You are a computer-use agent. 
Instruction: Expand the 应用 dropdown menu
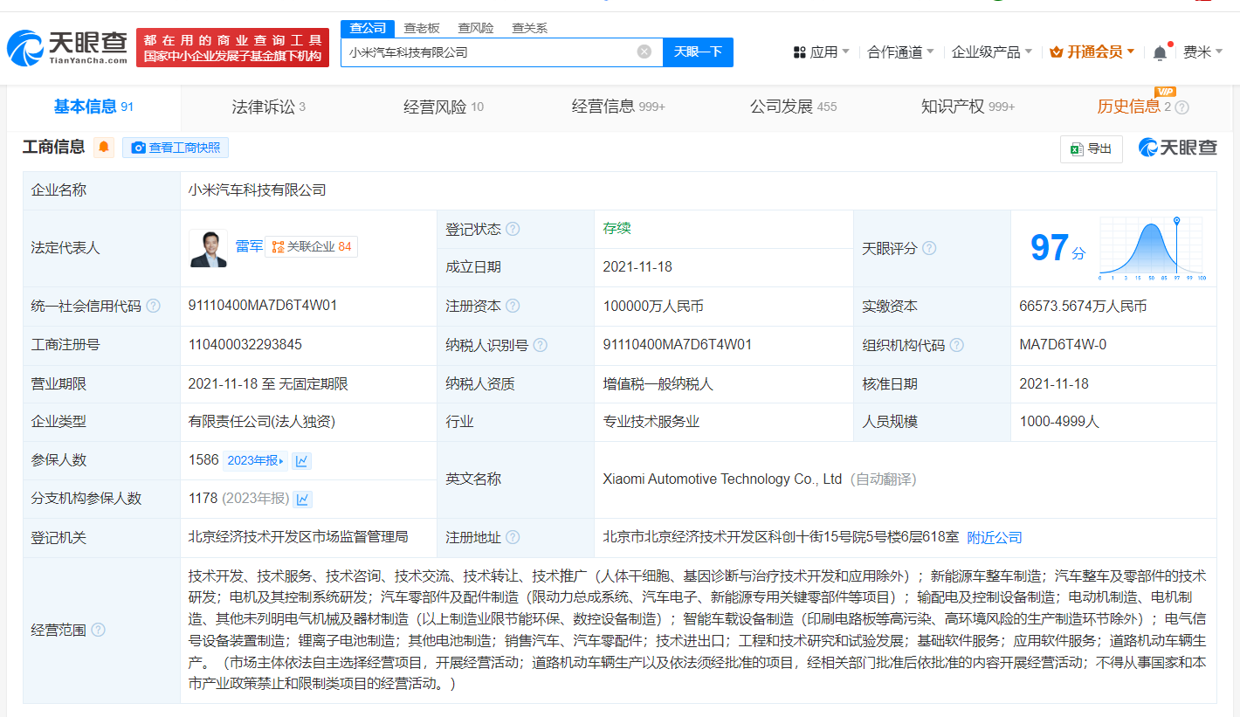(822, 52)
